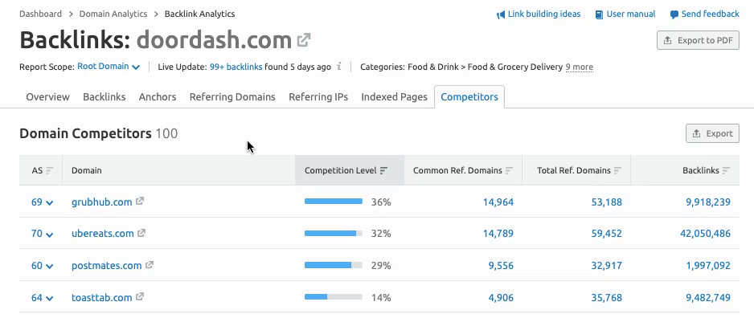Show the 9 more categories
Screen dimensions: 754x318
click(579, 67)
